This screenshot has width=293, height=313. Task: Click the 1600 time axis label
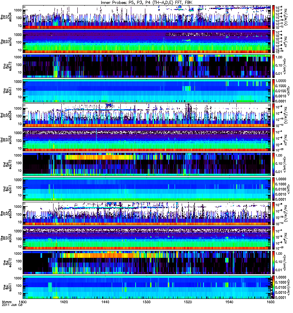pos(270,302)
